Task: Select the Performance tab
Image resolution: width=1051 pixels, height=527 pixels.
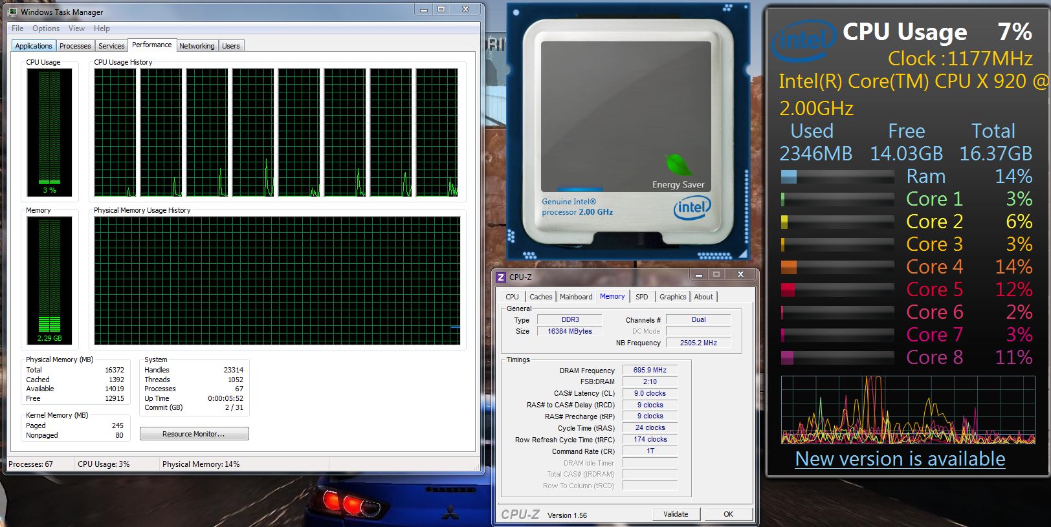Action: coord(152,45)
